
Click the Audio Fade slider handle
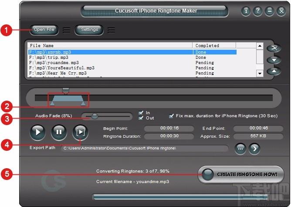(x=94, y=116)
